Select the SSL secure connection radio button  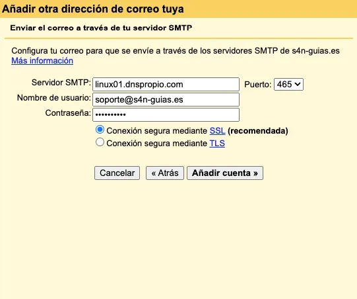pos(100,130)
